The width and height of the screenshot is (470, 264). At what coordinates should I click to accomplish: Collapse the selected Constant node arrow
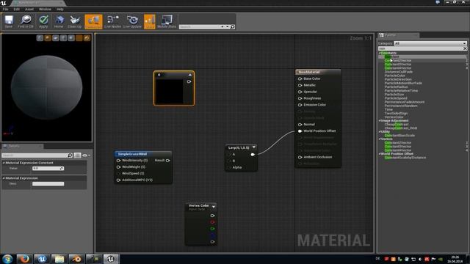190,75
